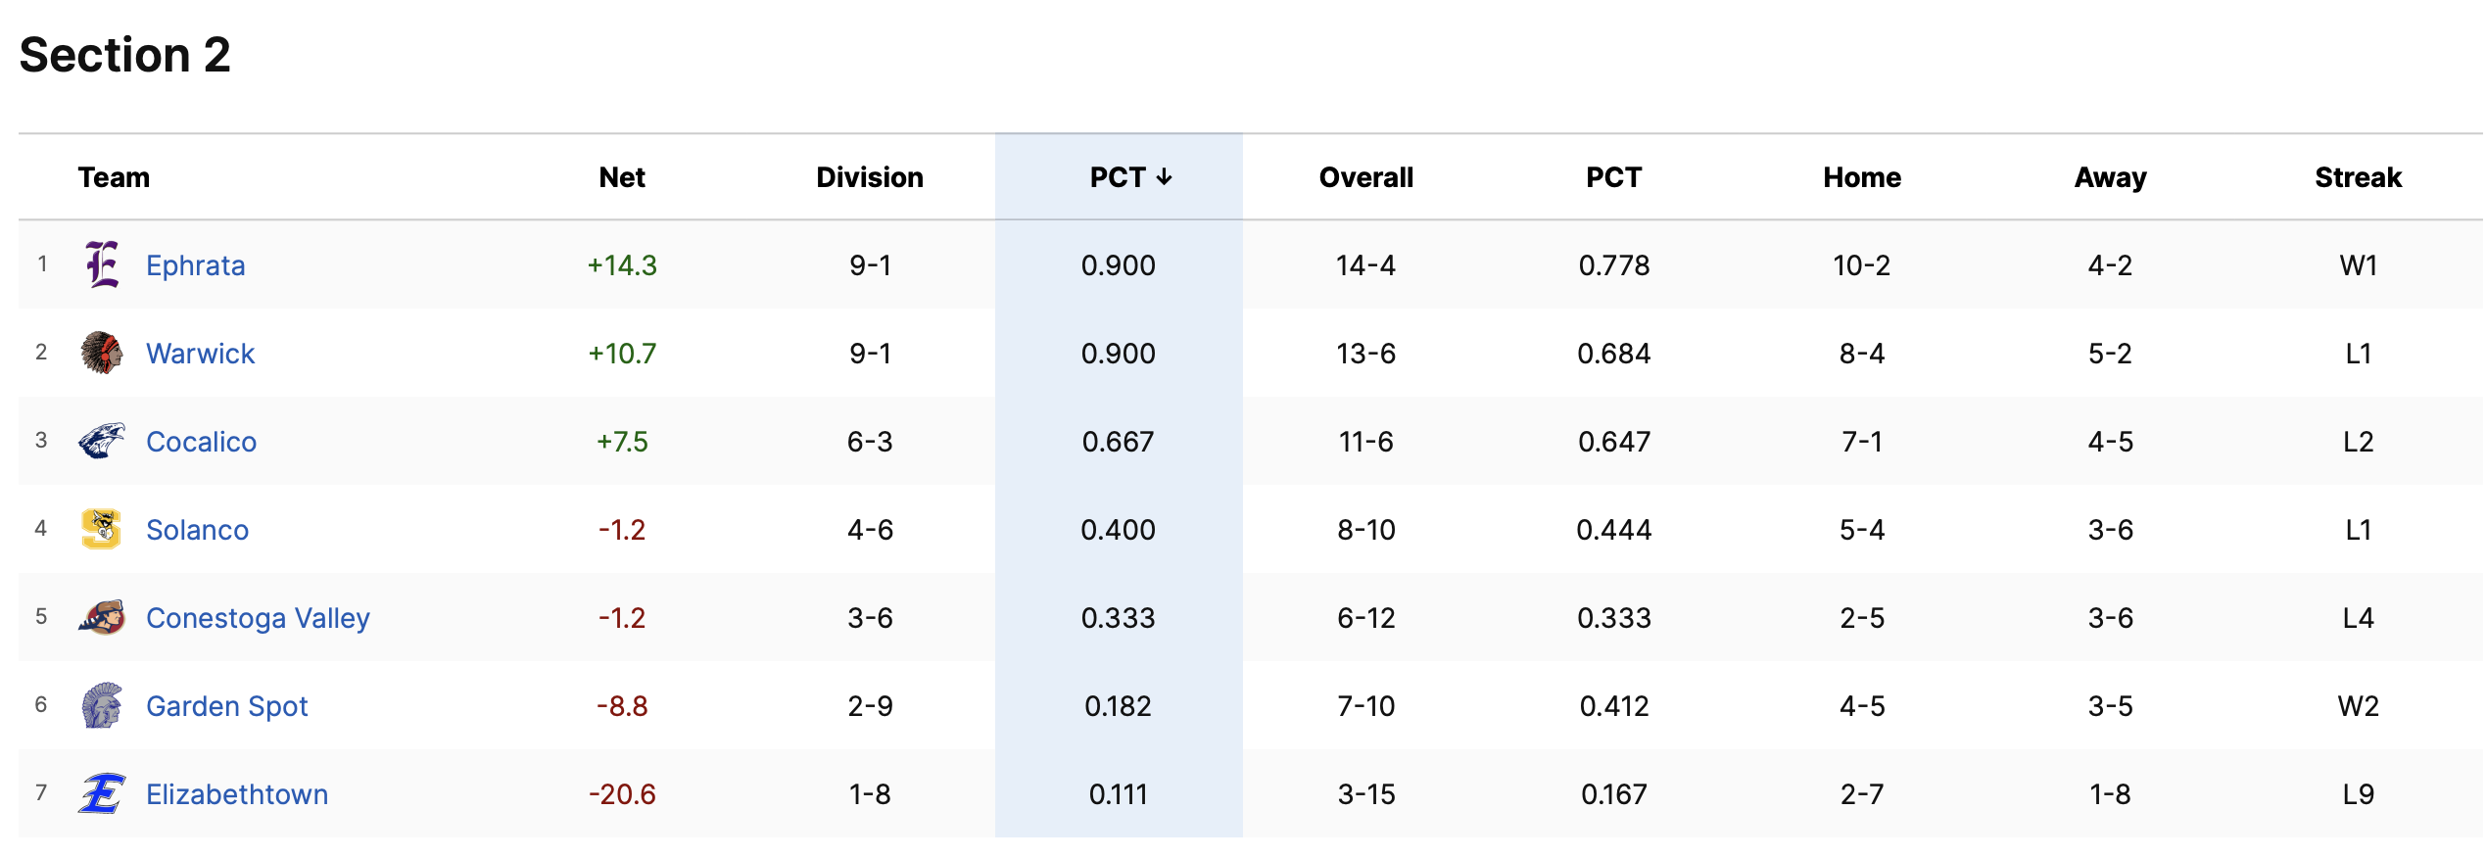Click the Garden Spot Spartan logo
Image resolution: width=2486 pixels, height=858 pixels.
point(102,705)
